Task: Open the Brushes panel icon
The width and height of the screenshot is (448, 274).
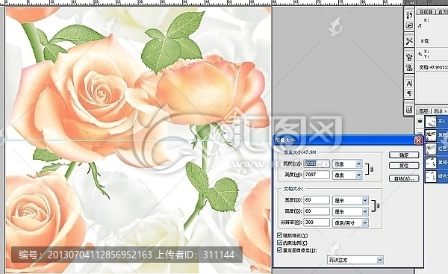Action: tap(409, 57)
